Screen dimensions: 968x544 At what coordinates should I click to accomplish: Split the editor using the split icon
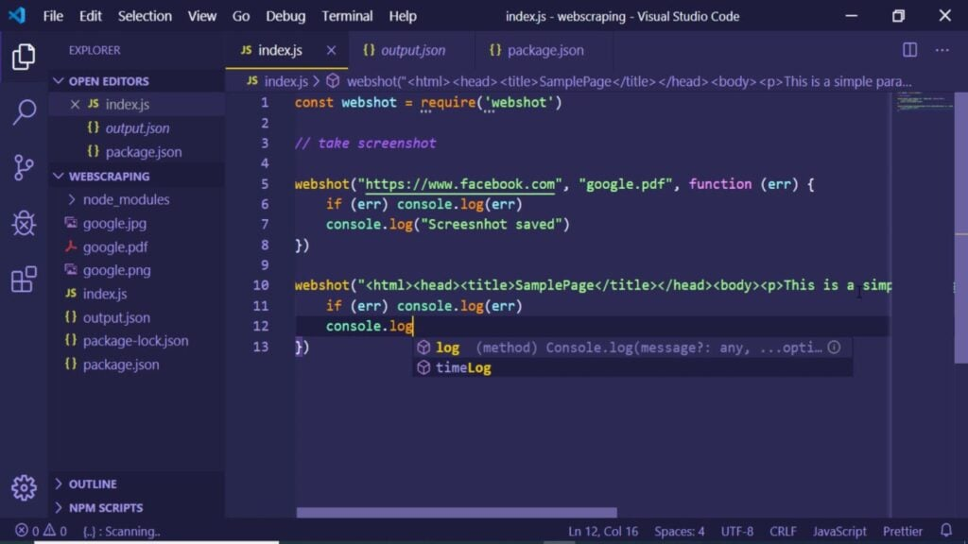908,49
